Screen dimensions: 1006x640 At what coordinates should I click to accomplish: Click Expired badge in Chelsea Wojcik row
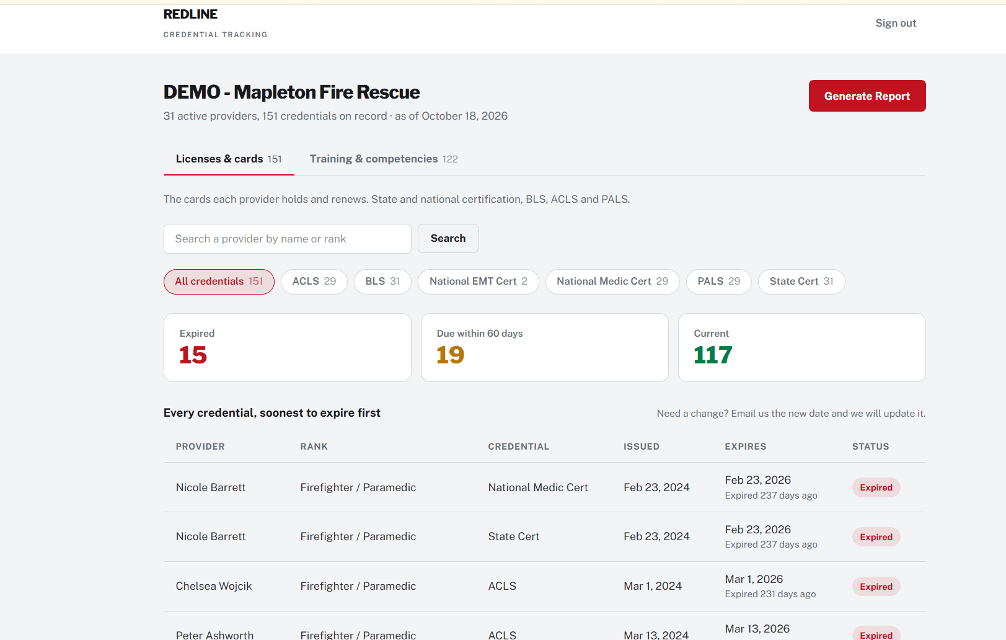(876, 587)
